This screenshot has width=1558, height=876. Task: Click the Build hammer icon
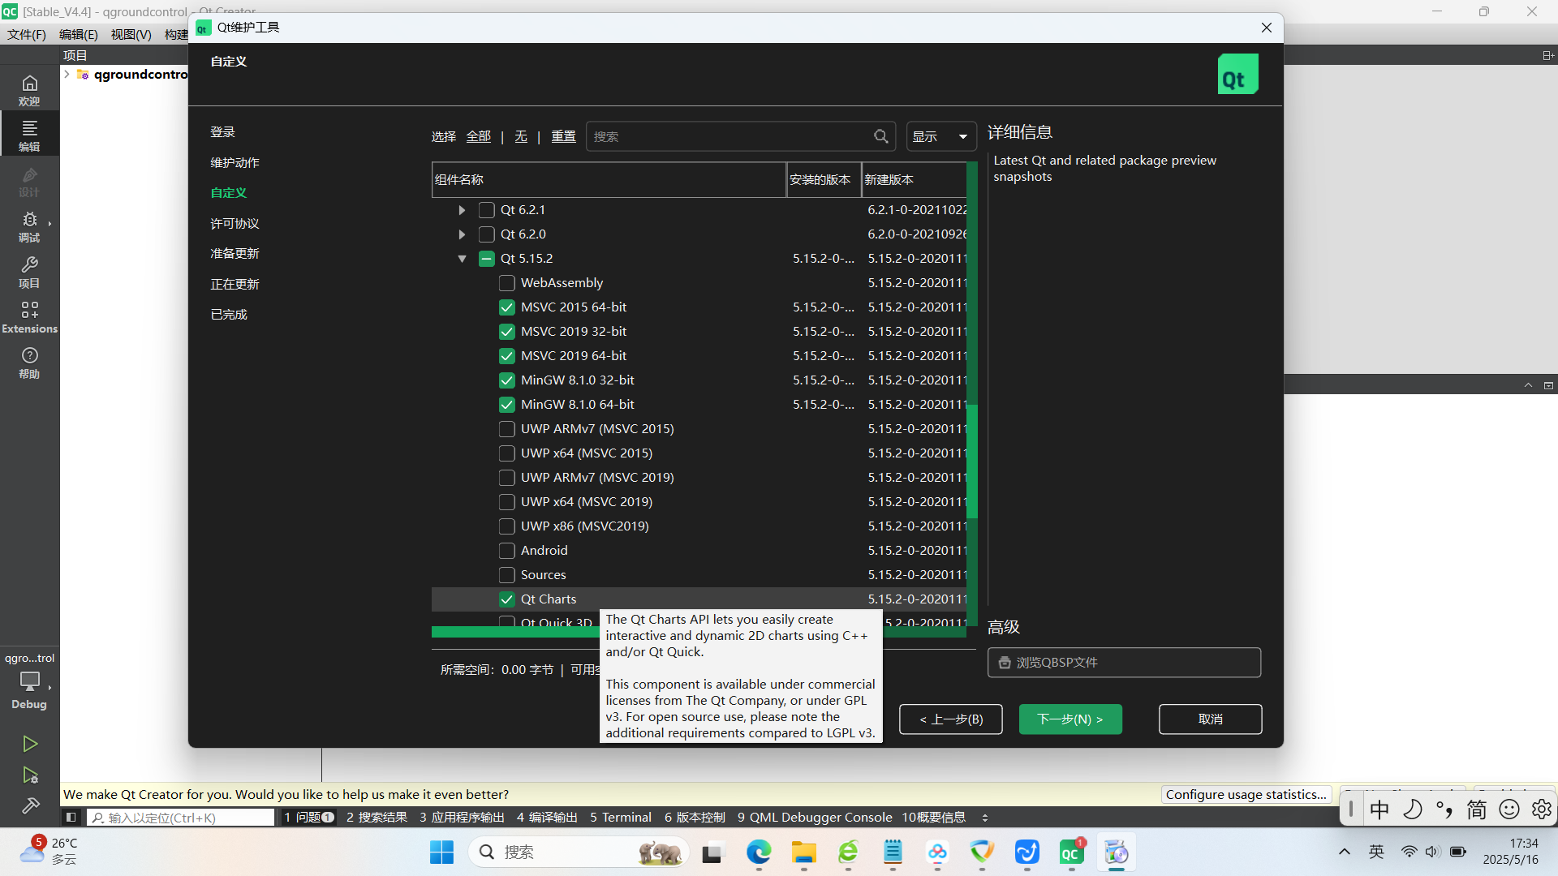30,805
